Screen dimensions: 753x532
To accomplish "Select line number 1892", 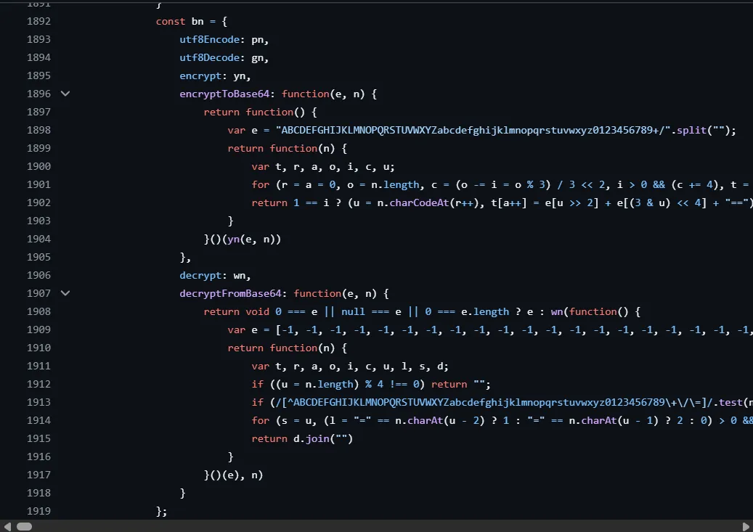I will pos(38,21).
